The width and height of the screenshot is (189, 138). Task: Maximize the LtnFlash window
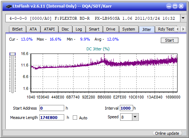175,6
